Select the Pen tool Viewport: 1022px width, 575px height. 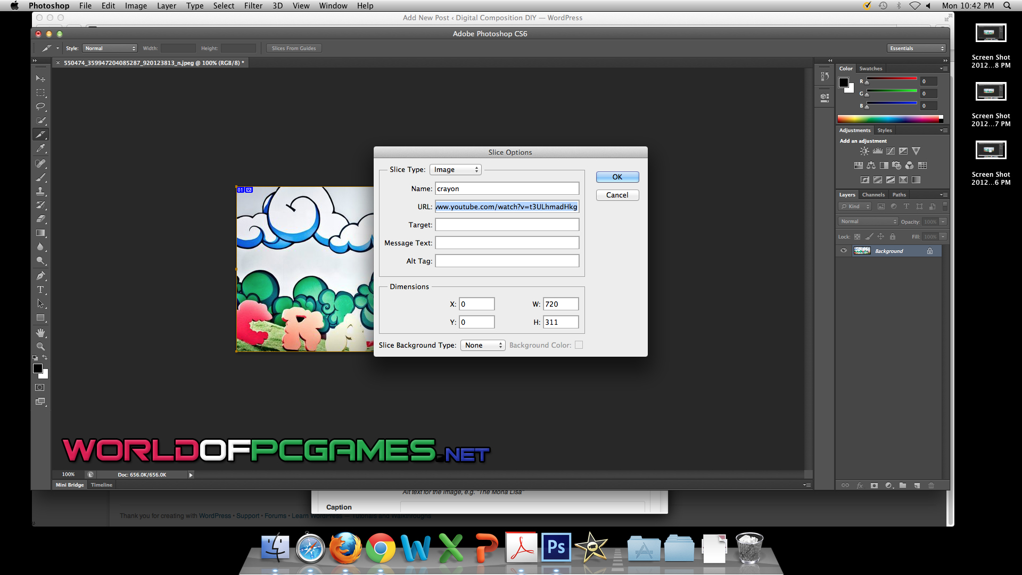tap(40, 276)
